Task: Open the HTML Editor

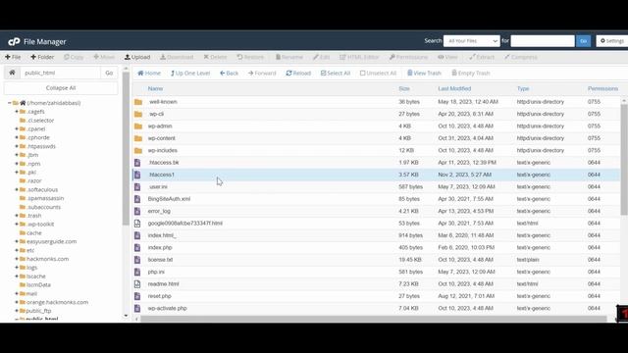Action: pos(359,57)
